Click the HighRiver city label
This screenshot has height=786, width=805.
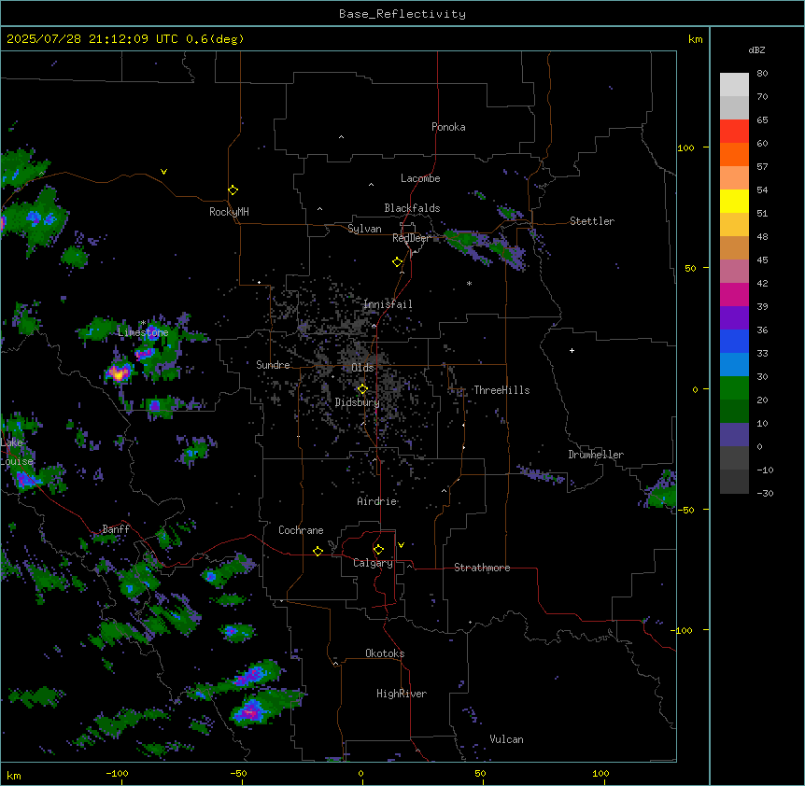tap(402, 694)
